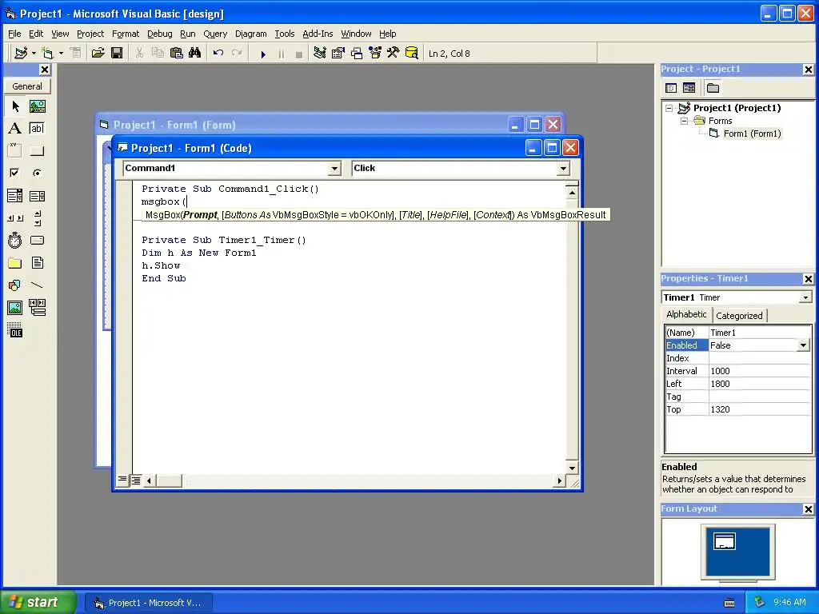This screenshot has width=819, height=614.
Task: Open the File menu
Action: [14, 34]
